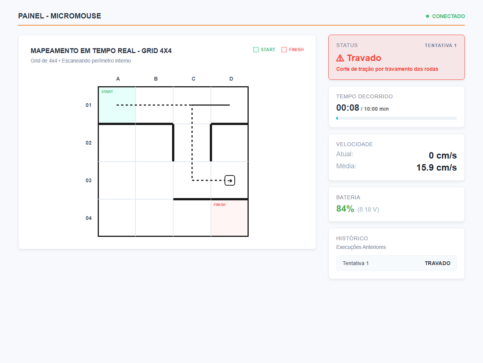Screen dimensions: 483x363
Task: Click the 'Atual:' speed label
Action: 345,154
